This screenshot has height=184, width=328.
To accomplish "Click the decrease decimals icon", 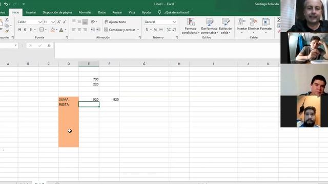I will coord(174,30).
